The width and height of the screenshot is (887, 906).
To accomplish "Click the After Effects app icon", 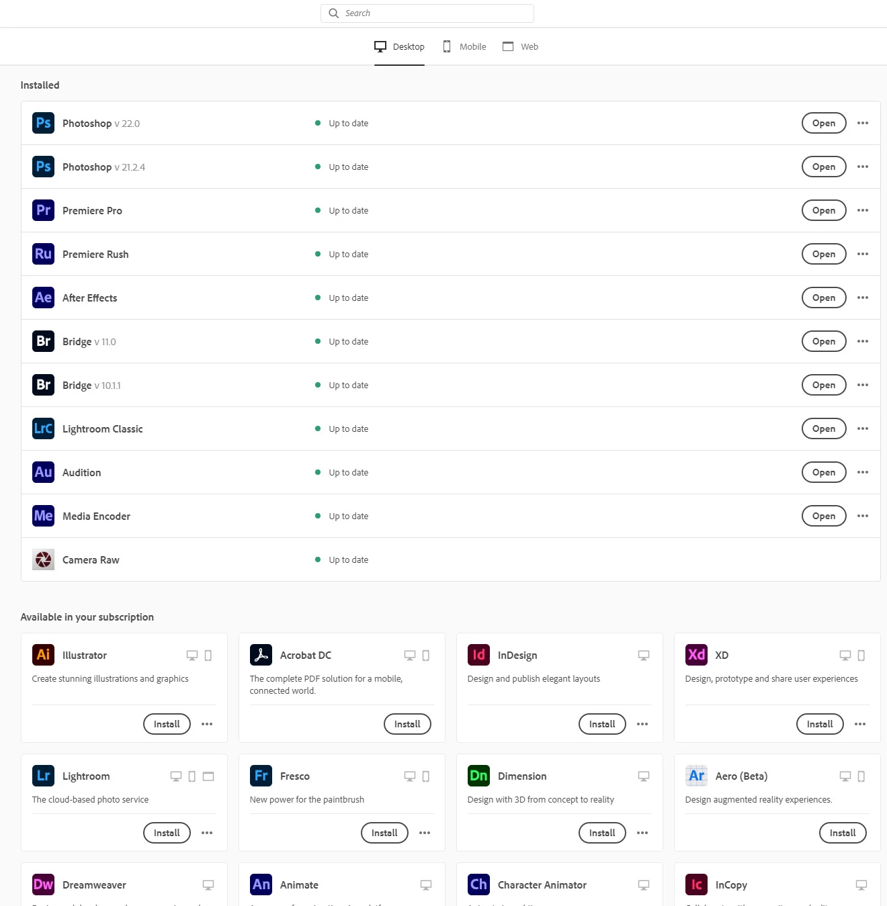I will [43, 298].
